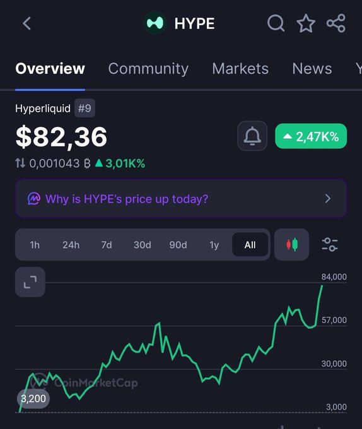Switch to the Community tab
The height and width of the screenshot is (429, 362).
[148, 68]
